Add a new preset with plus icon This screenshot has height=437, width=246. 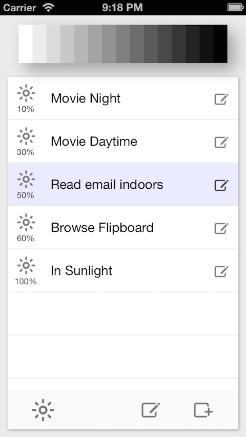[203, 410]
